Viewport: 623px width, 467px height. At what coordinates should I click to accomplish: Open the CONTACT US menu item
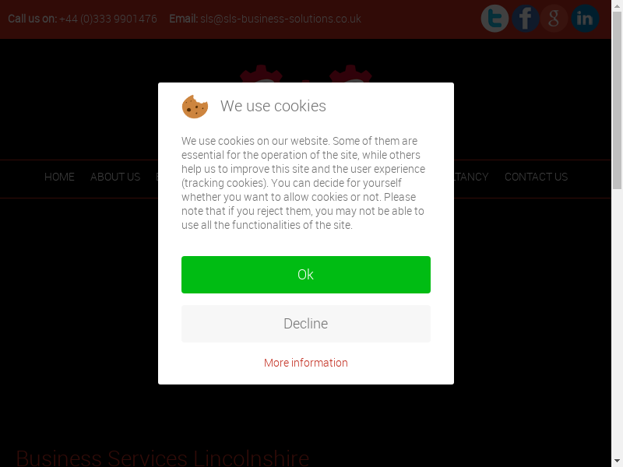536,177
